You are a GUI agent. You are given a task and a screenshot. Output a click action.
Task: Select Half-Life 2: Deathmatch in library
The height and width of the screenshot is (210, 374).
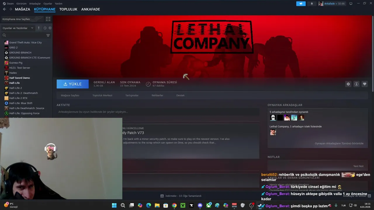[x=23, y=93]
